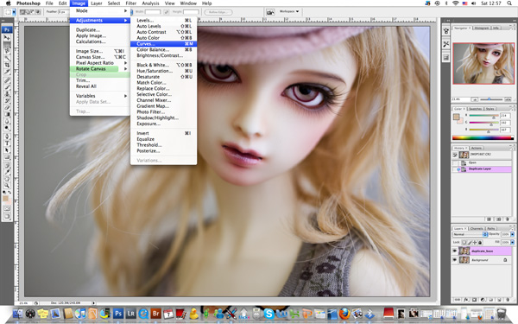The width and height of the screenshot is (518, 324).
Task: Expand the Rotate Canvas submenu
Action: [x=100, y=69]
